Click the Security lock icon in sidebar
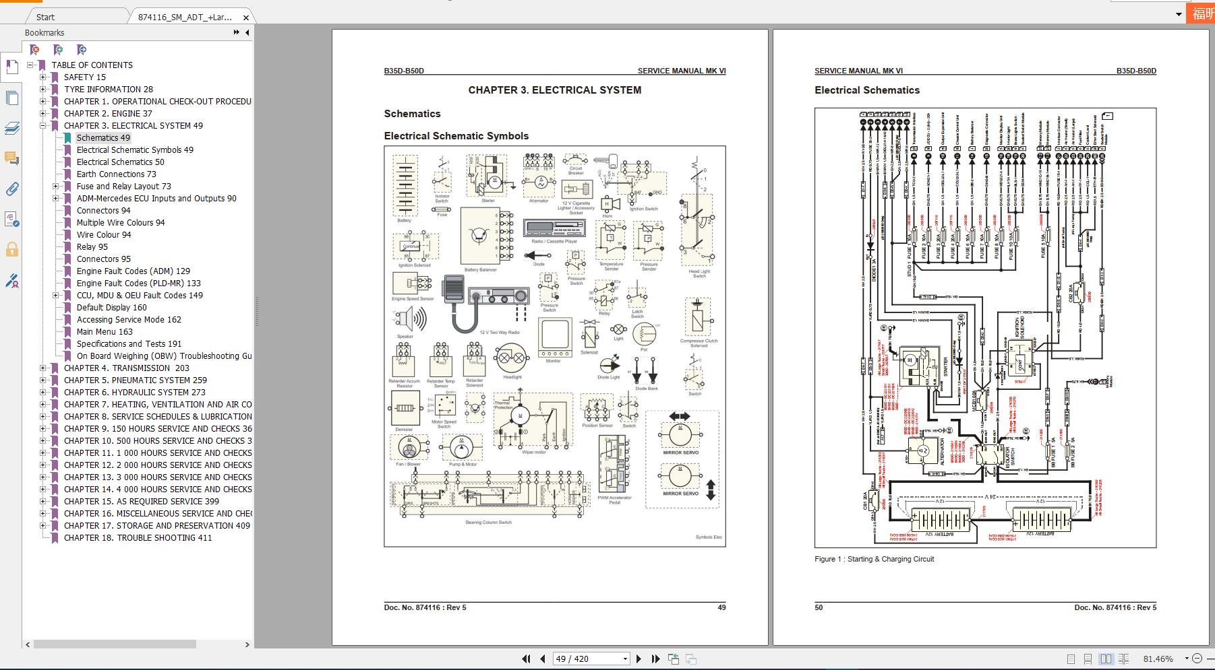 point(12,248)
